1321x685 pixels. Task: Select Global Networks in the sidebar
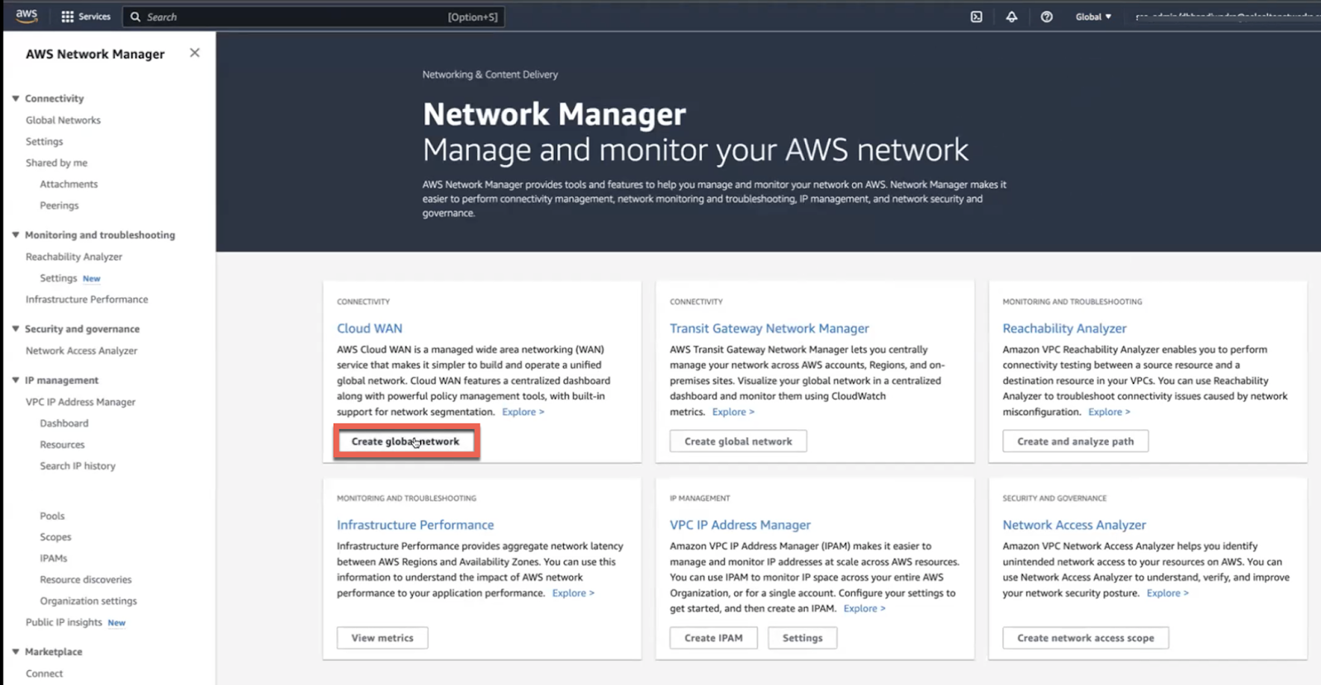(x=63, y=120)
